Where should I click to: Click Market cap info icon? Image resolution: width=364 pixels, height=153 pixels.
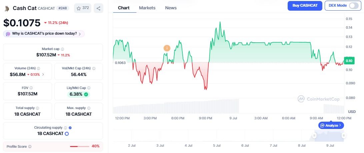tap(62, 49)
